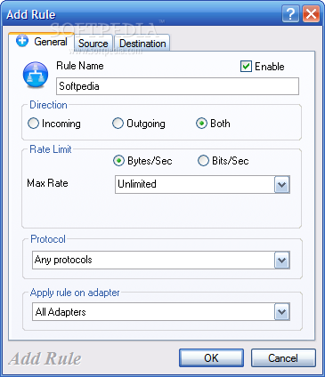Click the help question mark icon
Viewport: 325px width, 377px height.
click(x=290, y=13)
